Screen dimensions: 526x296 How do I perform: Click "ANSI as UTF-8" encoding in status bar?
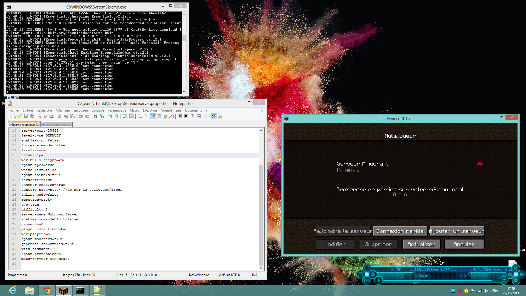229,275
